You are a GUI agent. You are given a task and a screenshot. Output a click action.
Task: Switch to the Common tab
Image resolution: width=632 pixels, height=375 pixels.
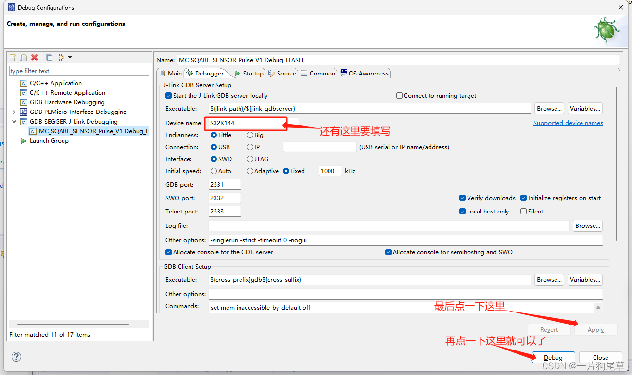click(317, 73)
